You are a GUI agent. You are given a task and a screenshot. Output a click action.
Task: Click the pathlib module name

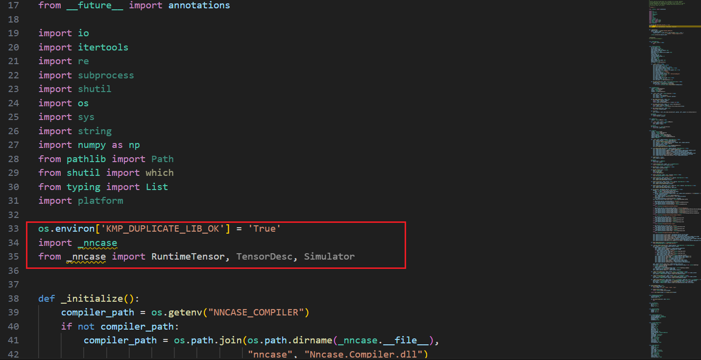86,159
